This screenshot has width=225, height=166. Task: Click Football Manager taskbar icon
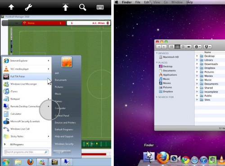(x=54, y=162)
